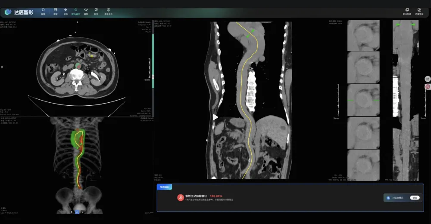Viewport: 431px width, 224px height.
Task: Click the Reset (重置) toolbar icon
Action: pos(43,11)
